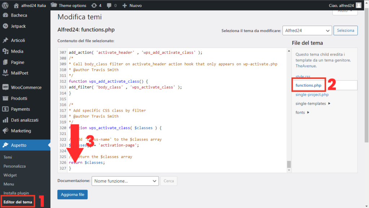Image resolution: width=369 pixels, height=208 pixels.
Task: Open Installa plugin submenu item
Action: 16,193
